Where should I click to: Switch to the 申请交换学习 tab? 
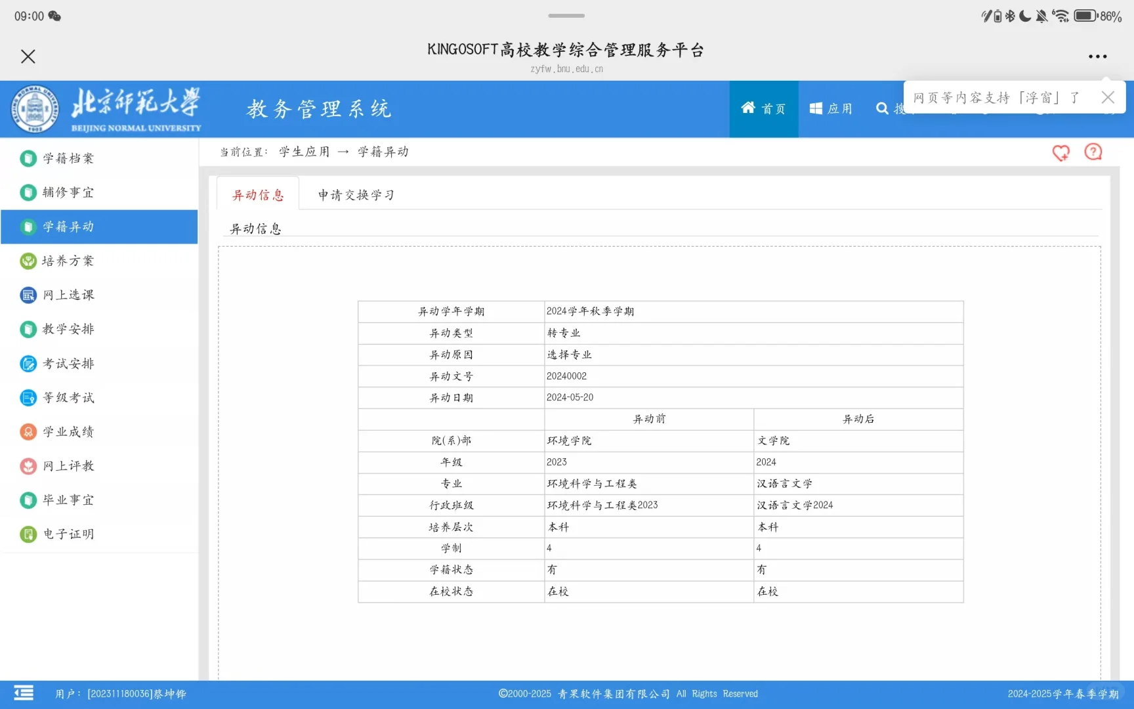(x=355, y=194)
